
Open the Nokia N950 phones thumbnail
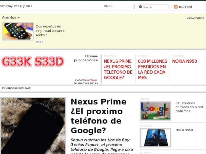[155, 138]
